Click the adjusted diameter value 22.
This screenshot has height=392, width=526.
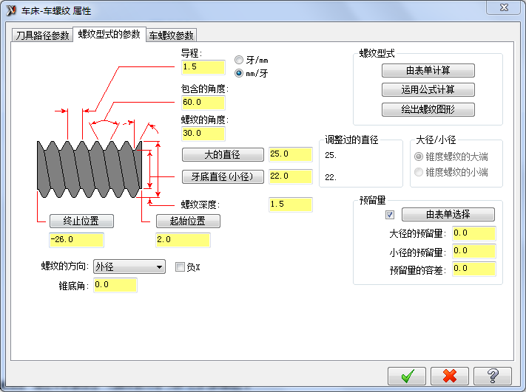(331, 177)
